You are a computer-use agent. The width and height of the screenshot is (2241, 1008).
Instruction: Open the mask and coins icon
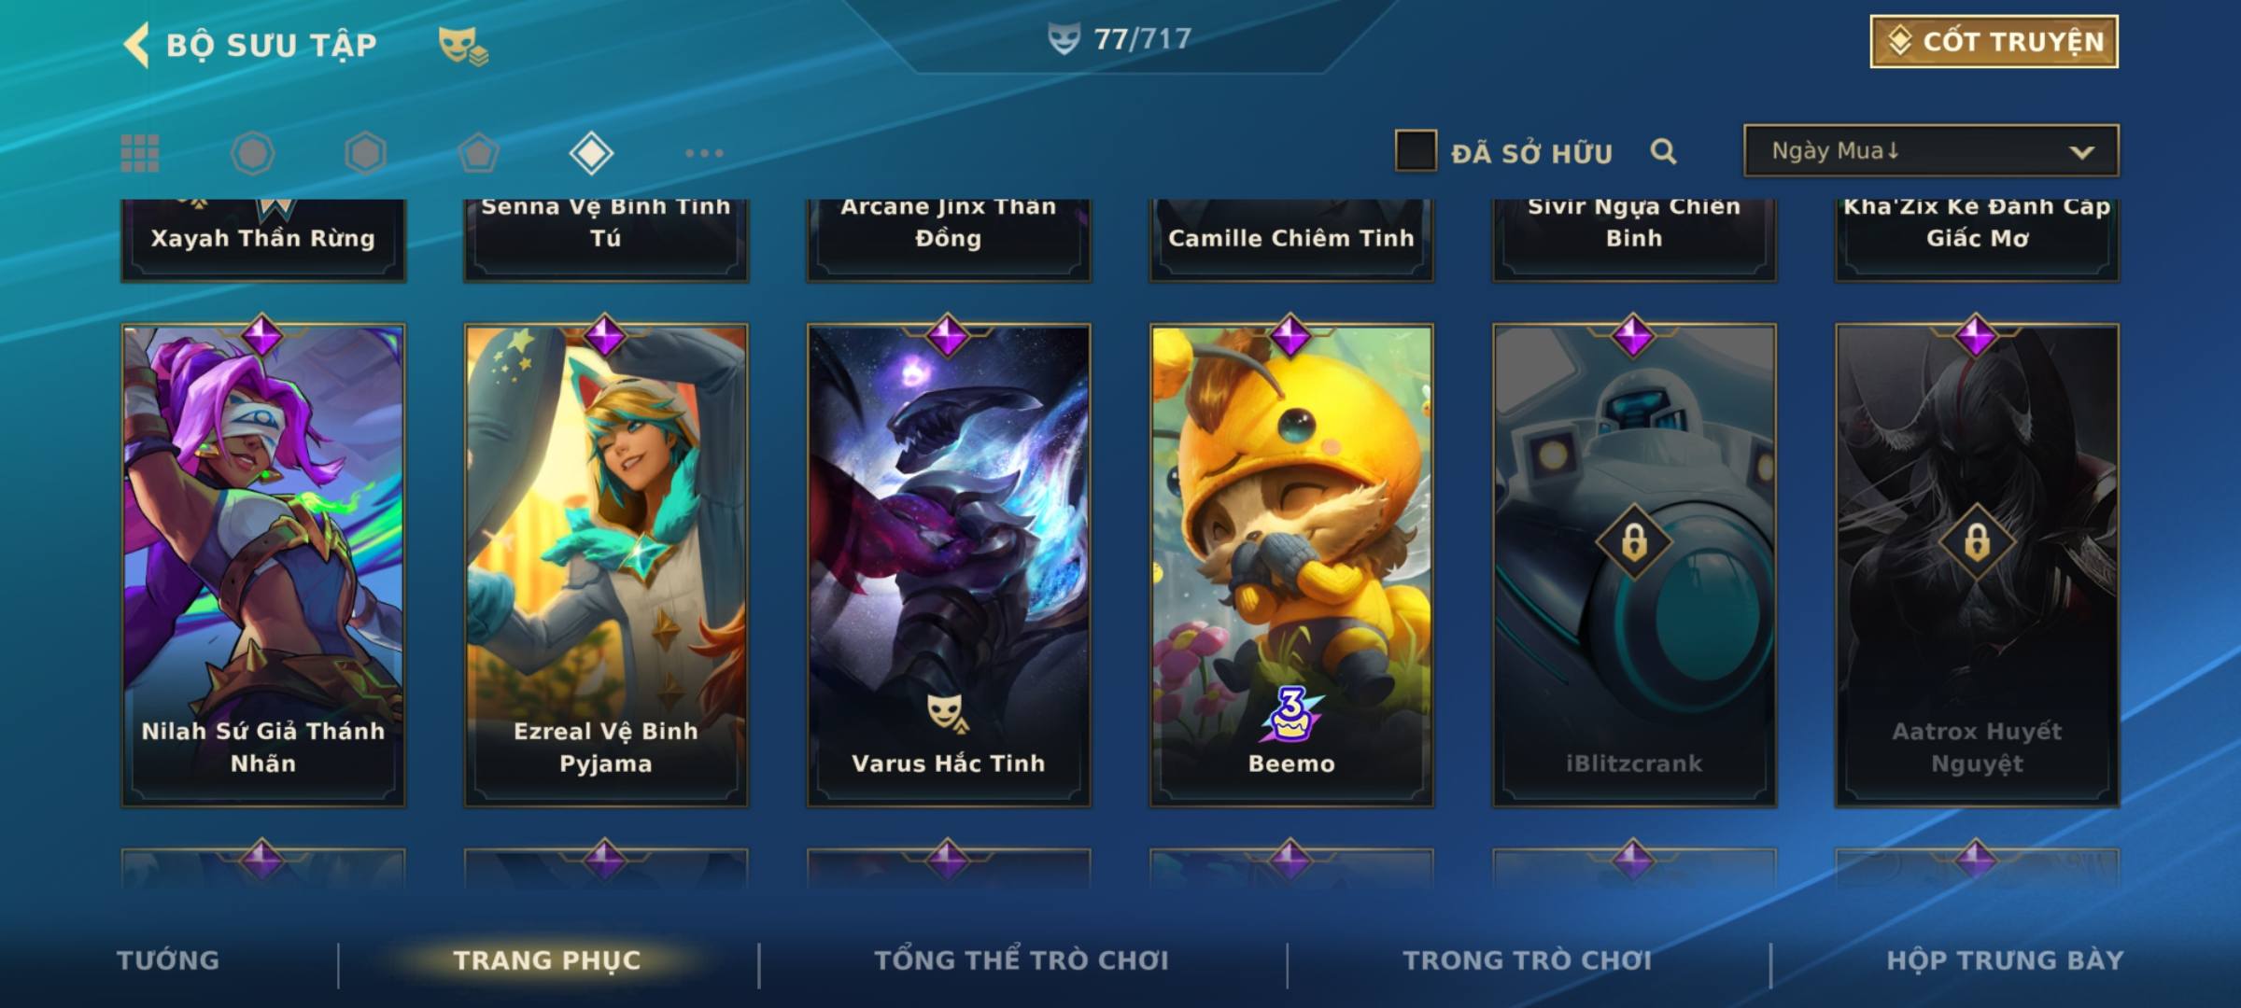pos(463,45)
